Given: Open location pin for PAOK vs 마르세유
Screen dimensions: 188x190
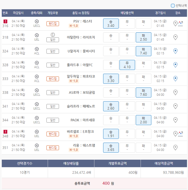Looking at the screenshot, I should click(175, 120).
